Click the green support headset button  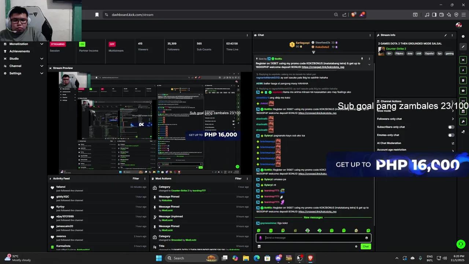point(461,244)
